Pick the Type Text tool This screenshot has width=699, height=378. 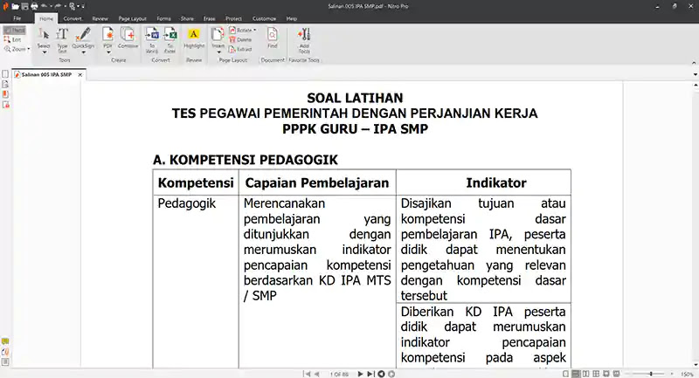62,40
